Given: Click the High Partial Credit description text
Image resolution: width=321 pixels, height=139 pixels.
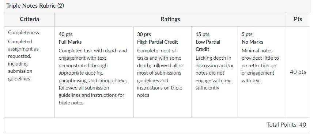Looking at the screenshot, I should click(x=160, y=73).
